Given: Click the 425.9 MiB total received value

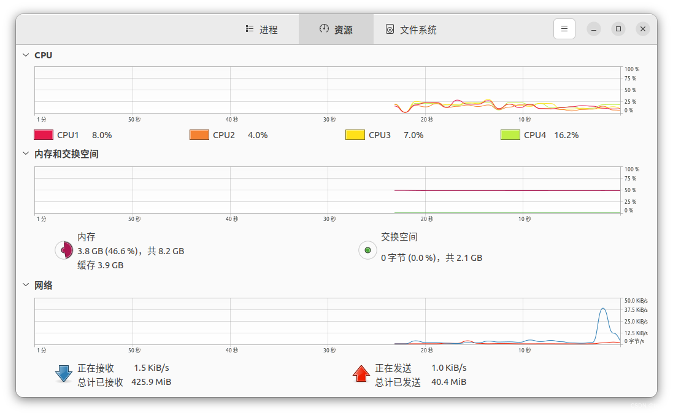Looking at the screenshot, I should tap(151, 382).
